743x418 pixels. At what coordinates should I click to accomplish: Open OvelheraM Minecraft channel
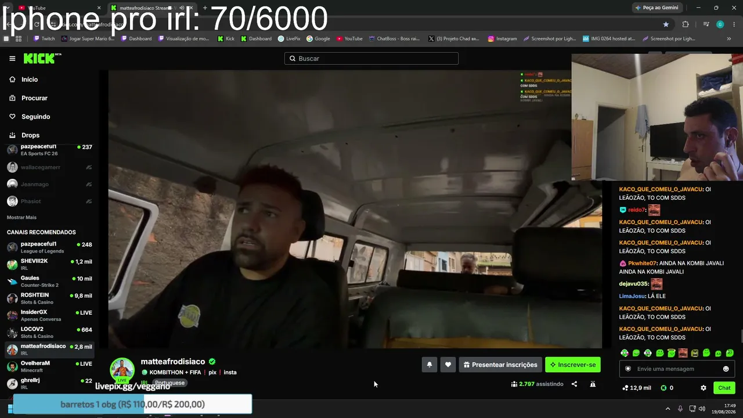49,366
